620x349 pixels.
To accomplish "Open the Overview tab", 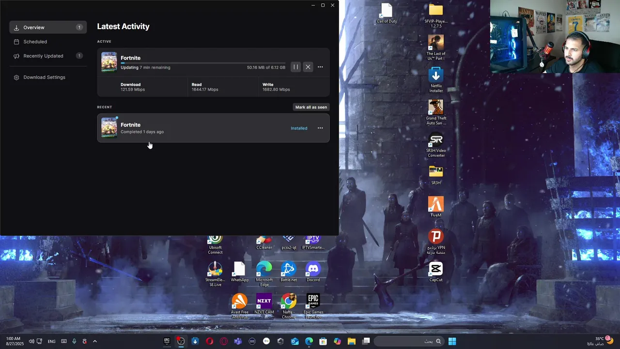I will click(48, 28).
